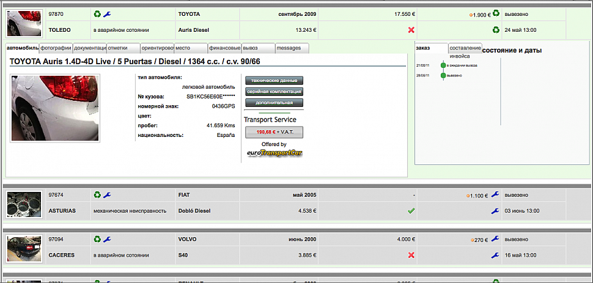Click the body number SB1KC56E60E******
The width and height of the screenshot is (593, 283).
211,97
